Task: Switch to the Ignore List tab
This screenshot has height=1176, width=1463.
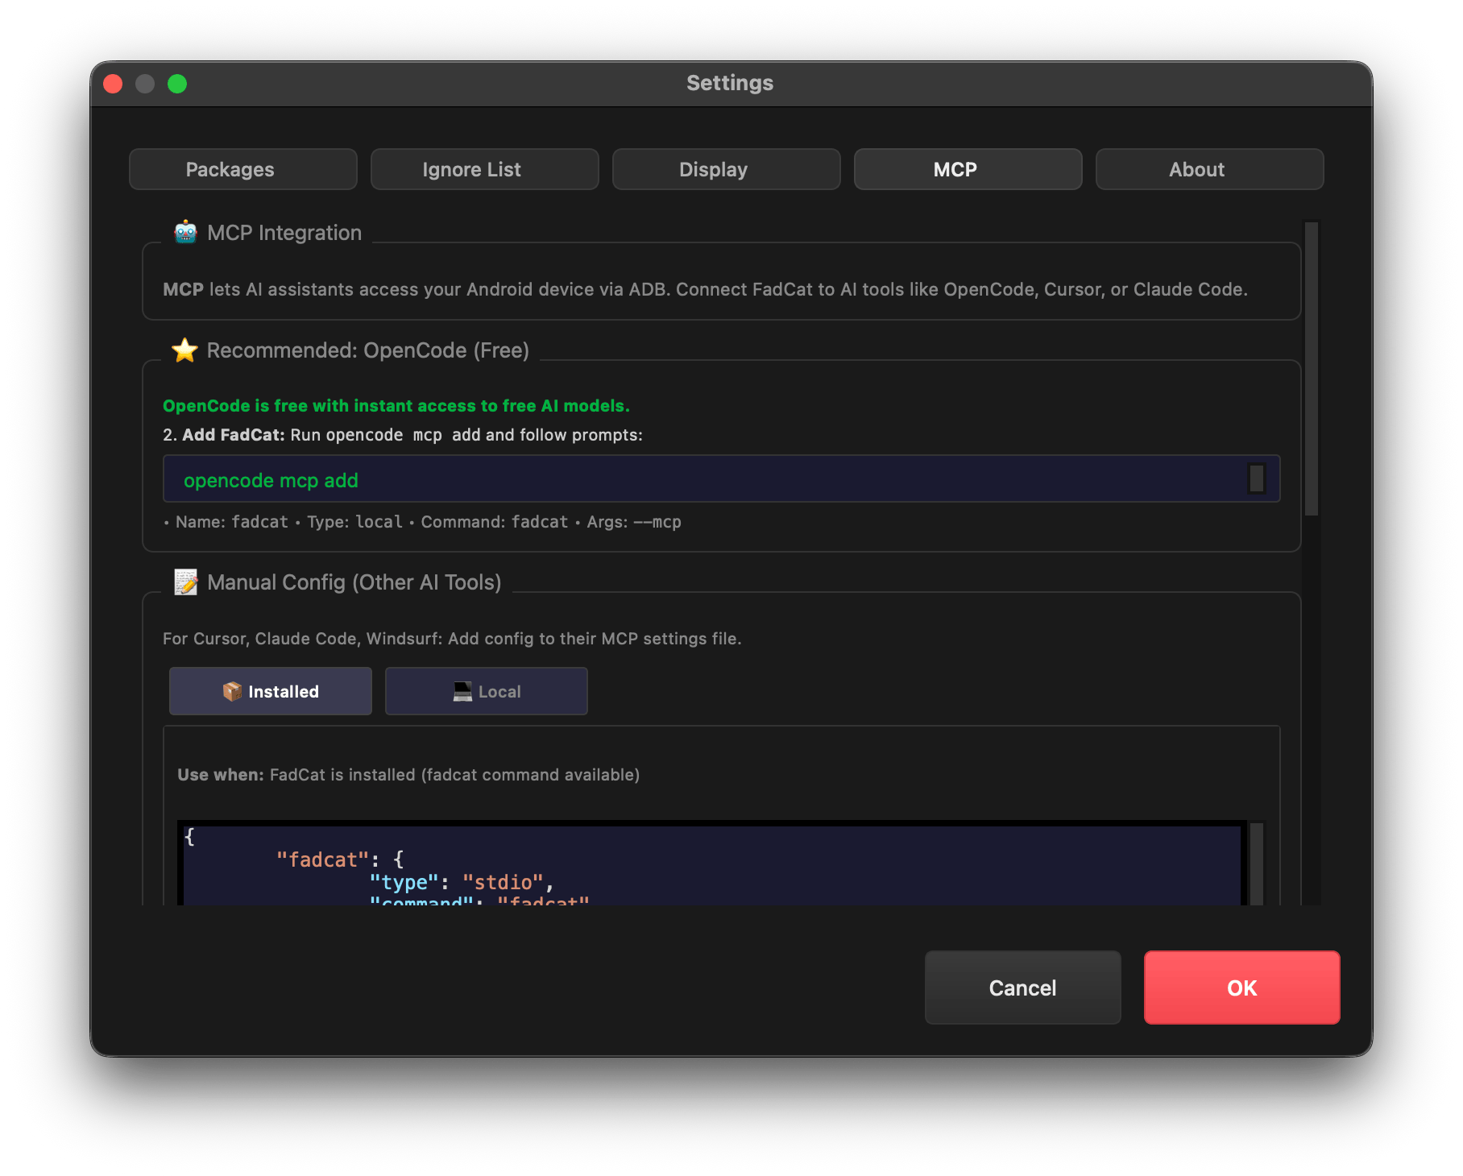Action: tap(485, 169)
